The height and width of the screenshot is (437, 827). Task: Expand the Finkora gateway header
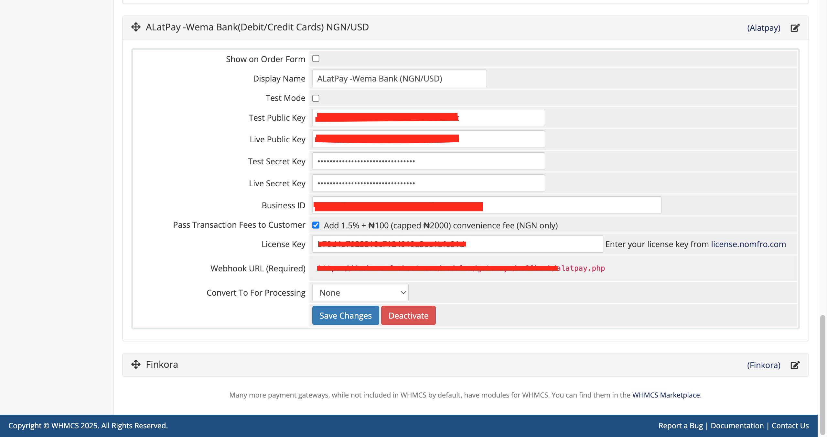pos(162,365)
